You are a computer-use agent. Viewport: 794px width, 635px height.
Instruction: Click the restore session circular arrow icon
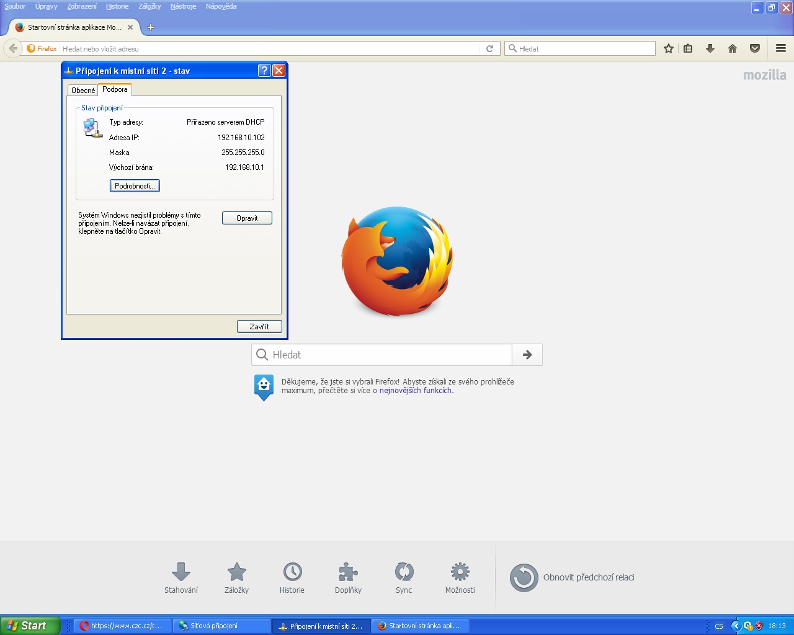[x=524, y=577]
